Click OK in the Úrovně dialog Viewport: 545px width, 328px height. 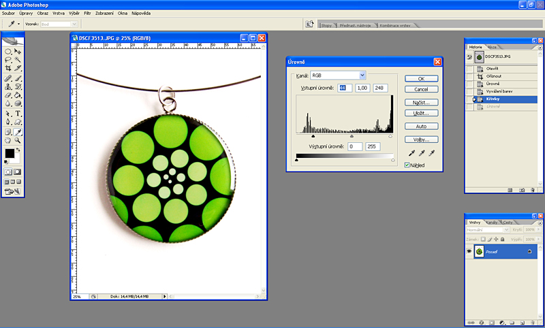click(420, 79)
